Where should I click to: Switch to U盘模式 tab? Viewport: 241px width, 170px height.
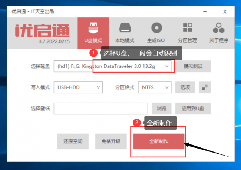93,33
